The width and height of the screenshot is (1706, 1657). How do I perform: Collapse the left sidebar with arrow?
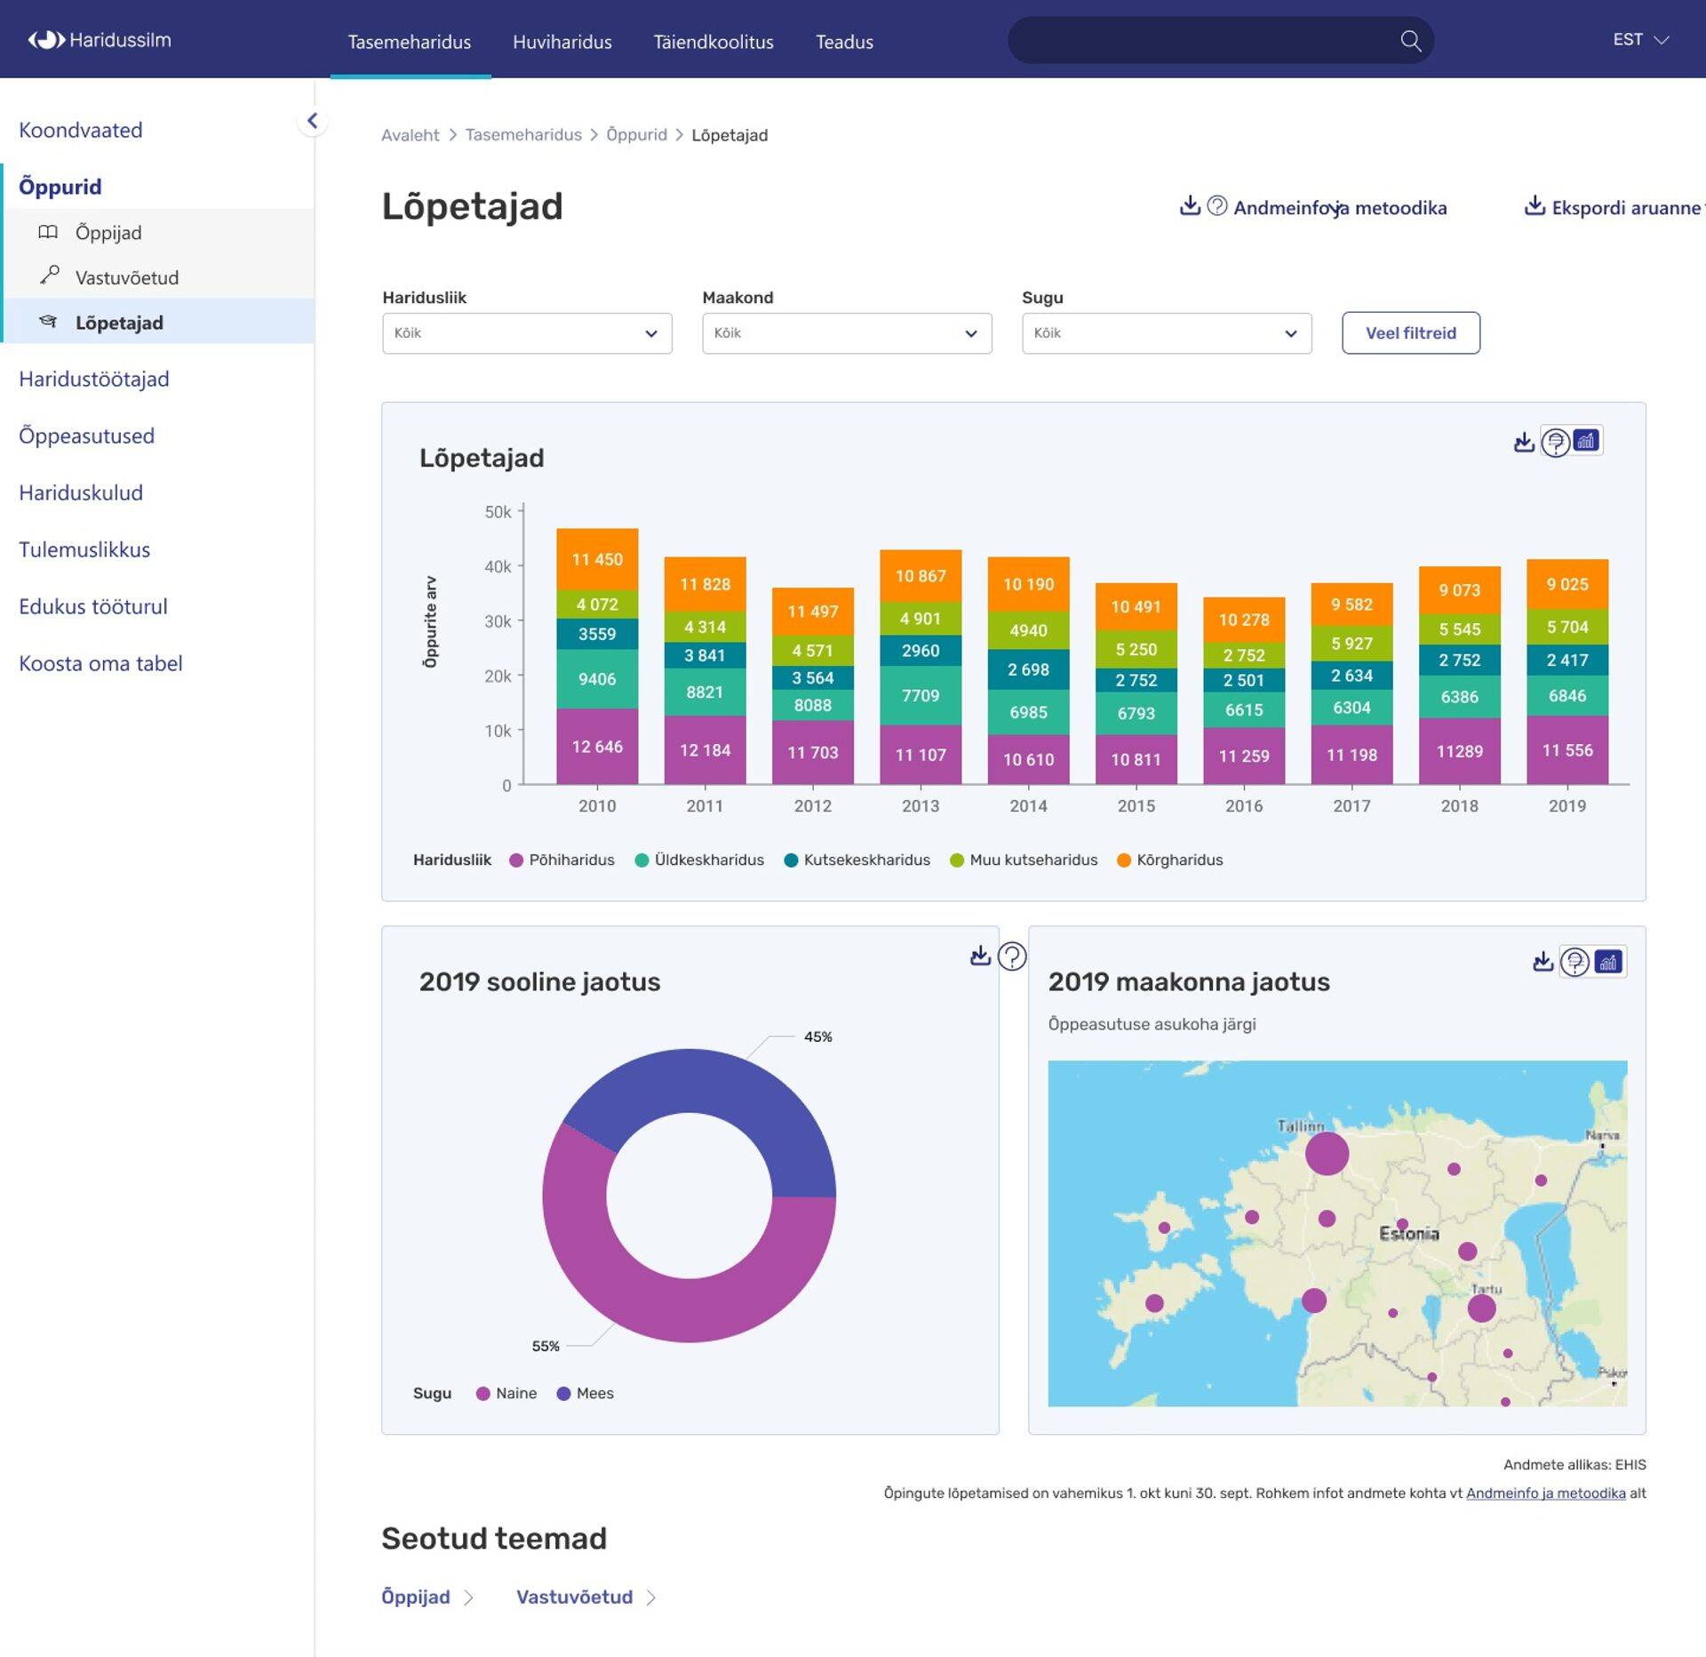pyautogui.click(x=312, y=122)
